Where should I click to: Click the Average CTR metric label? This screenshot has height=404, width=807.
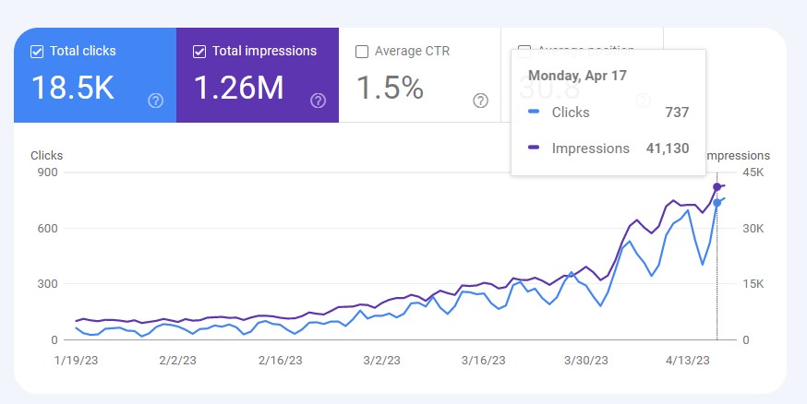[412, 52]
